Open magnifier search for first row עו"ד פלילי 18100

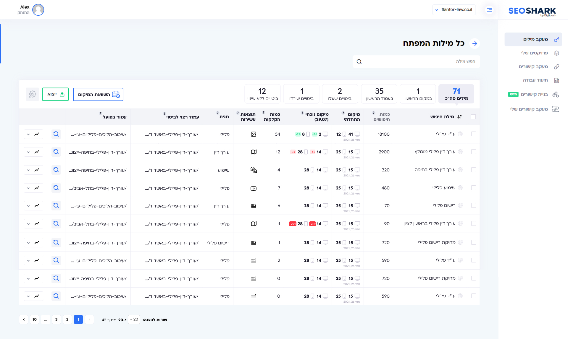(56, 134)
